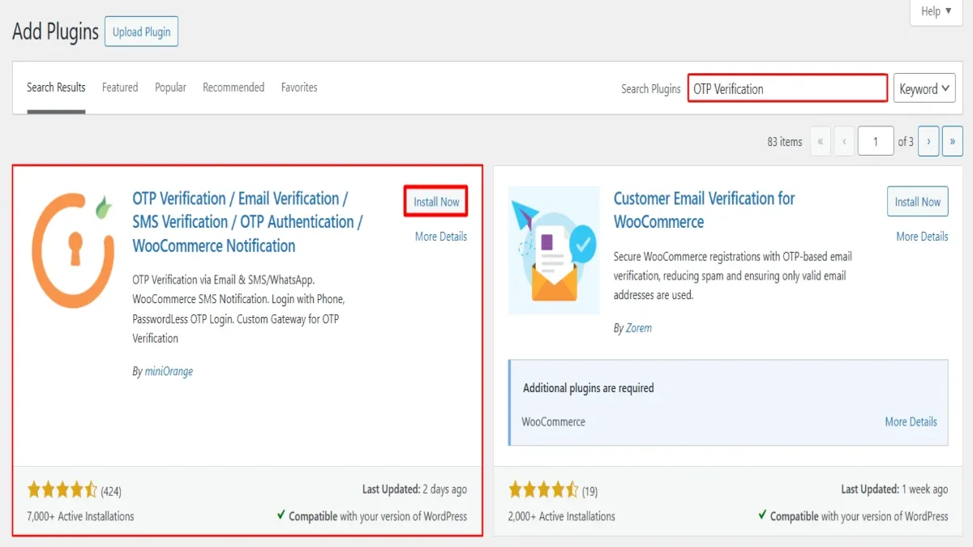Click the 7,000+ Active Installations text

coord(80,516)
